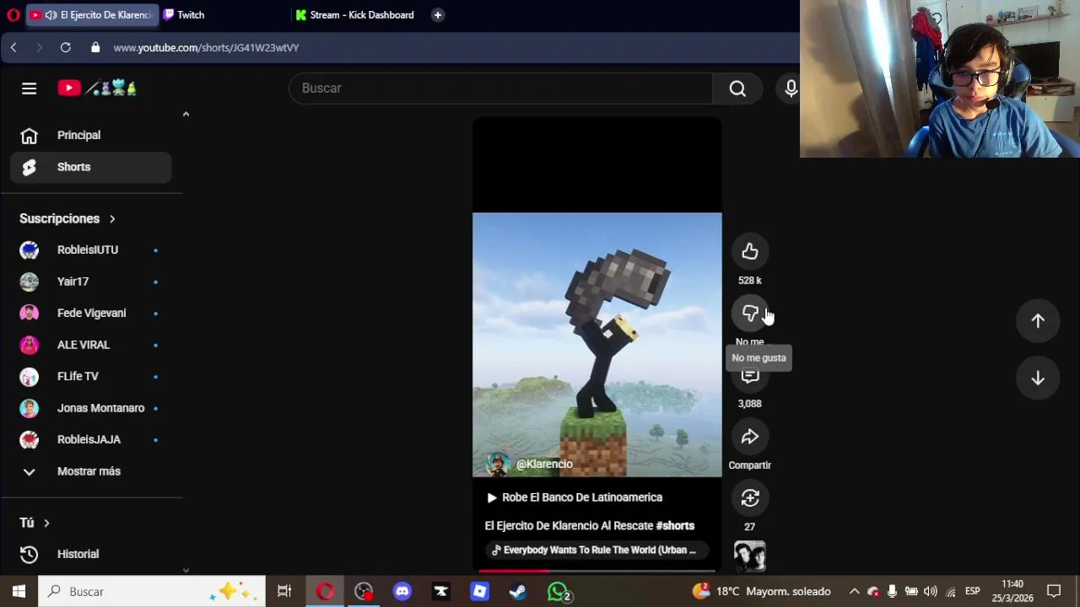Click the taskbar Buscar search box
1080x607 pixels.
coord(152,592)
